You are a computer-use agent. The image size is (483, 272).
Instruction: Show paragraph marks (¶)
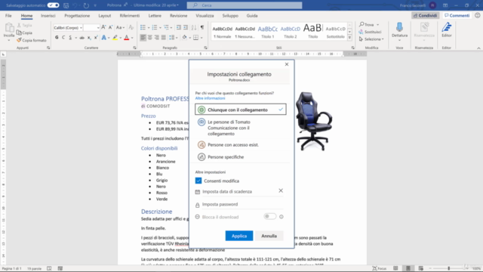[x=202, y=27]
